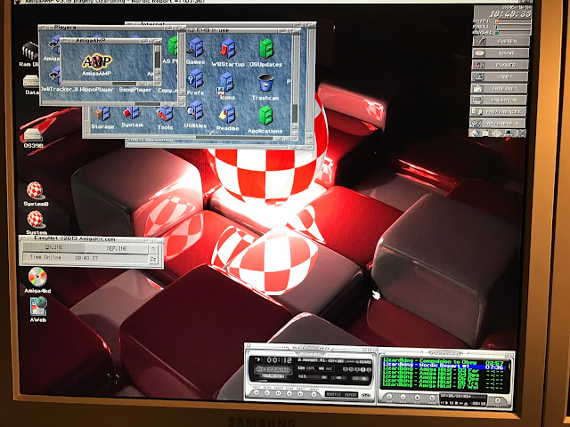Toggle Shuffle in the AmigaAMP player
Screen dimensions: 570x427
pyautogui.click(x=333, y=395)
